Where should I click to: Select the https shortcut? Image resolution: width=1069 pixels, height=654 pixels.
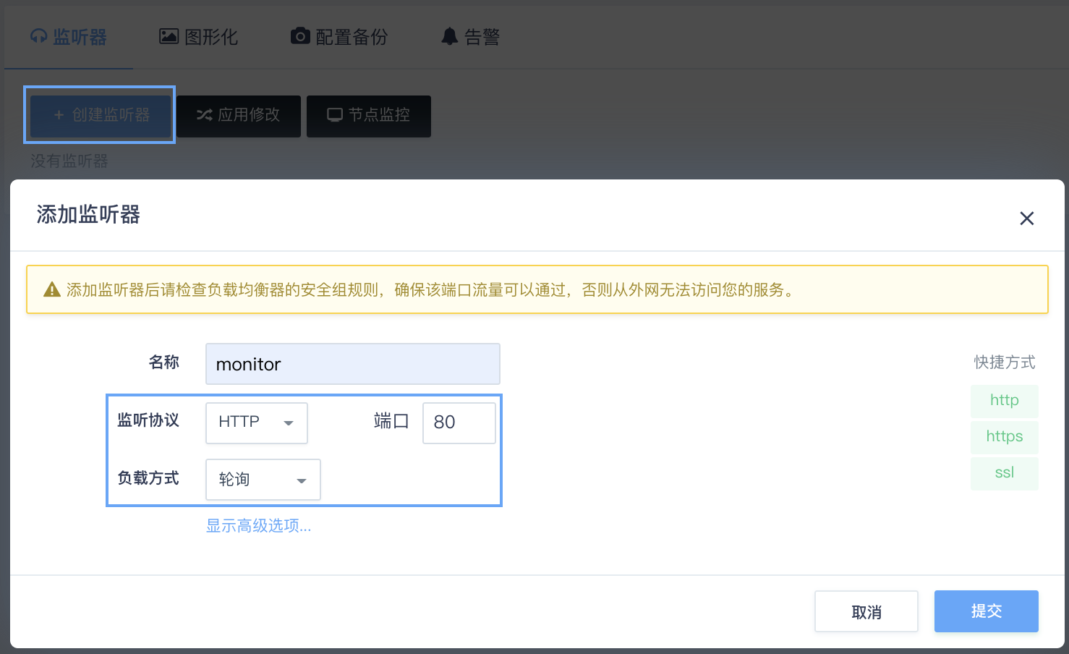pos(1005,437)
